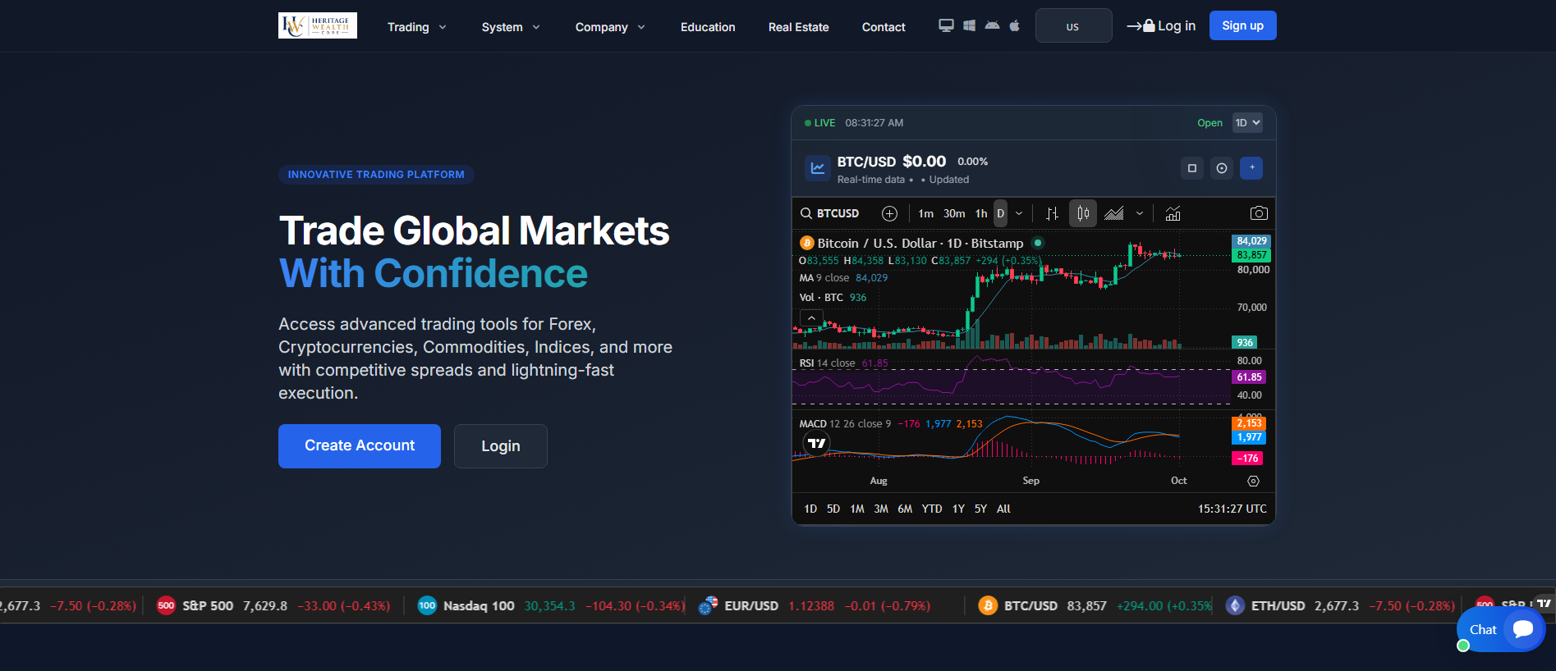
Task: Open the Contact page
Action: click(x=884, y=27)
